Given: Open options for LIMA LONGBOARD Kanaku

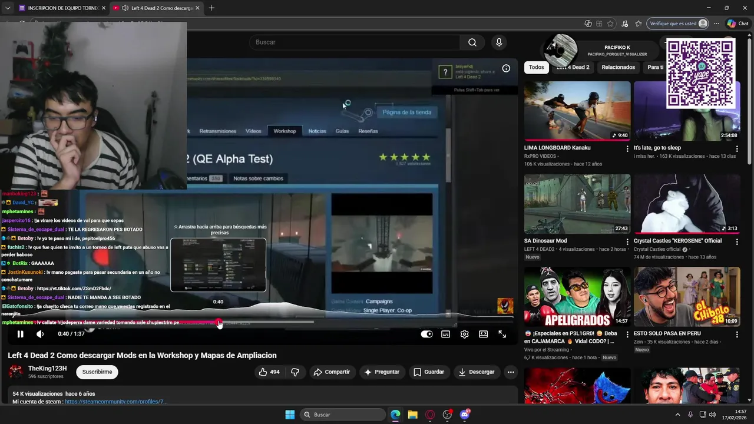Looking at the screenshot, I should click(x=627, y=149).
